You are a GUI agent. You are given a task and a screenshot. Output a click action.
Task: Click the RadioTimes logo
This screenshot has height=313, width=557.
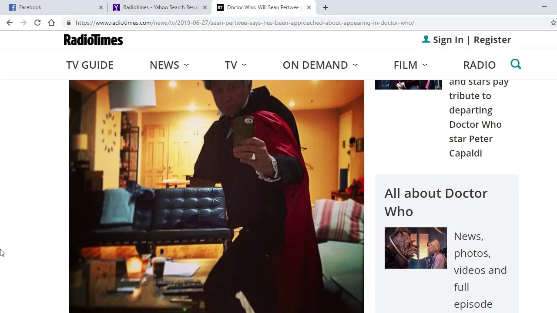(93, 40)
